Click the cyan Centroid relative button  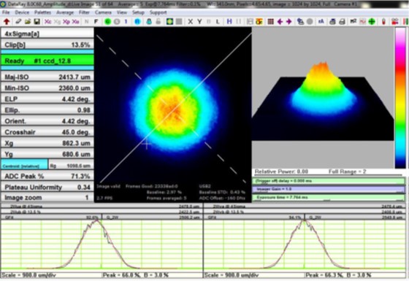25,165
